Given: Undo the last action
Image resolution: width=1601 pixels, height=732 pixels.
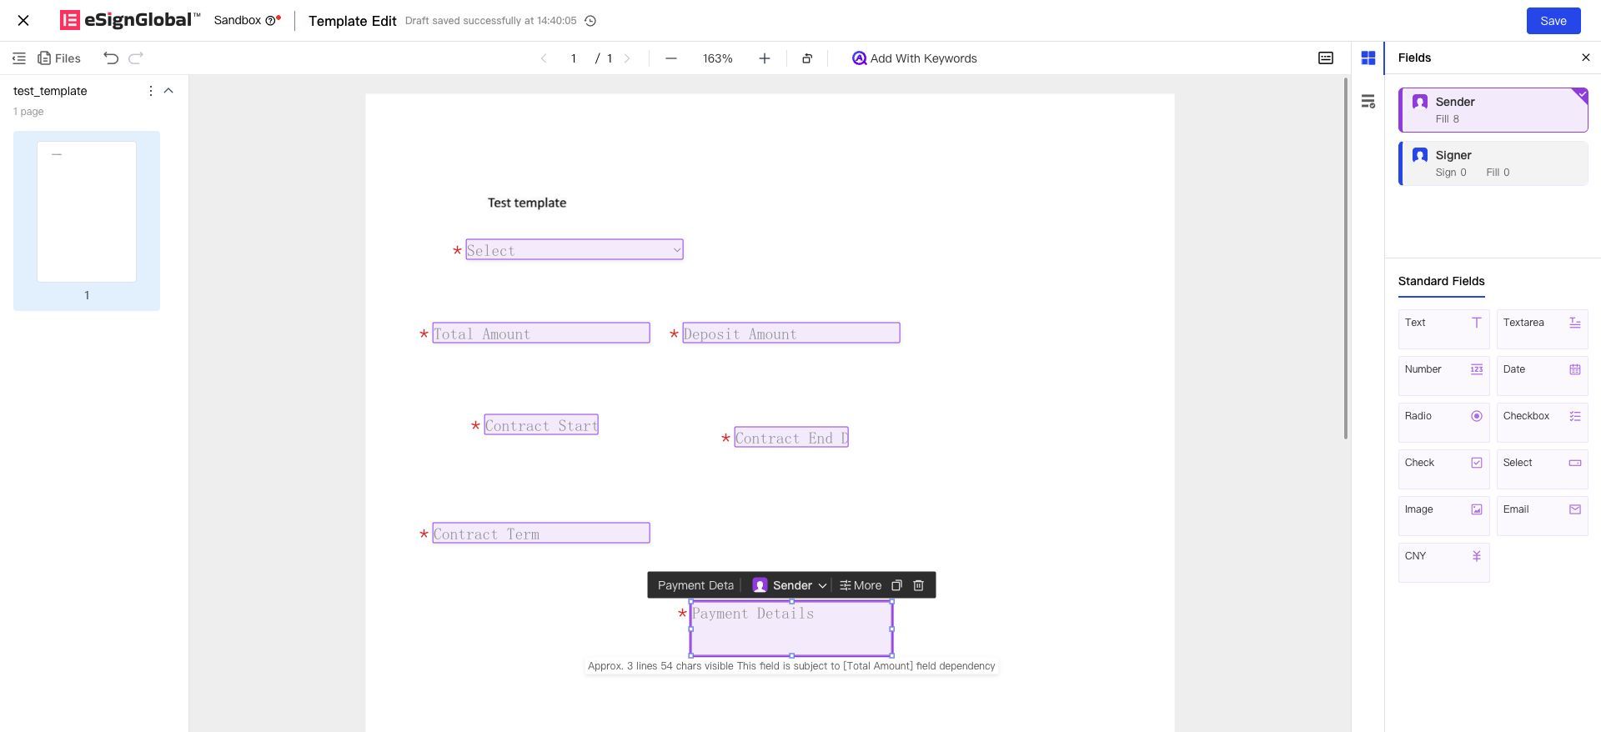Looking at the screenshot, I should (111, 58).
